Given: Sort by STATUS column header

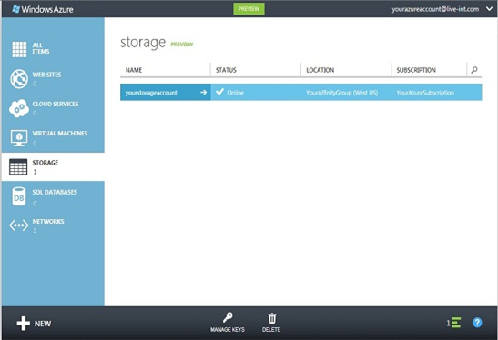Looking at the screenshot, I should 226,70.
